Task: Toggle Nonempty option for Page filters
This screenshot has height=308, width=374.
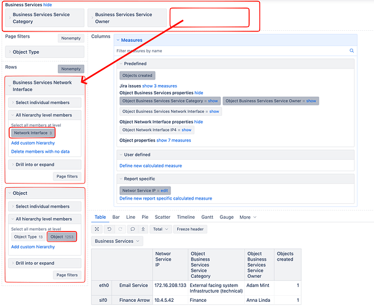Action: tap(71, 38)
